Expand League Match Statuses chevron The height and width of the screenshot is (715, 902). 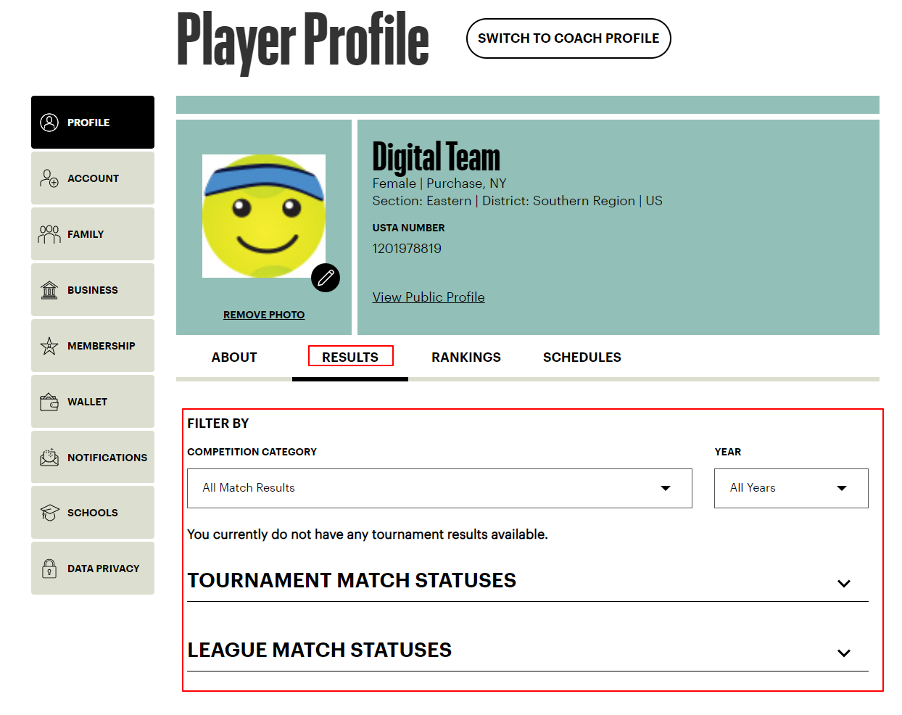(x=844, y=653)
